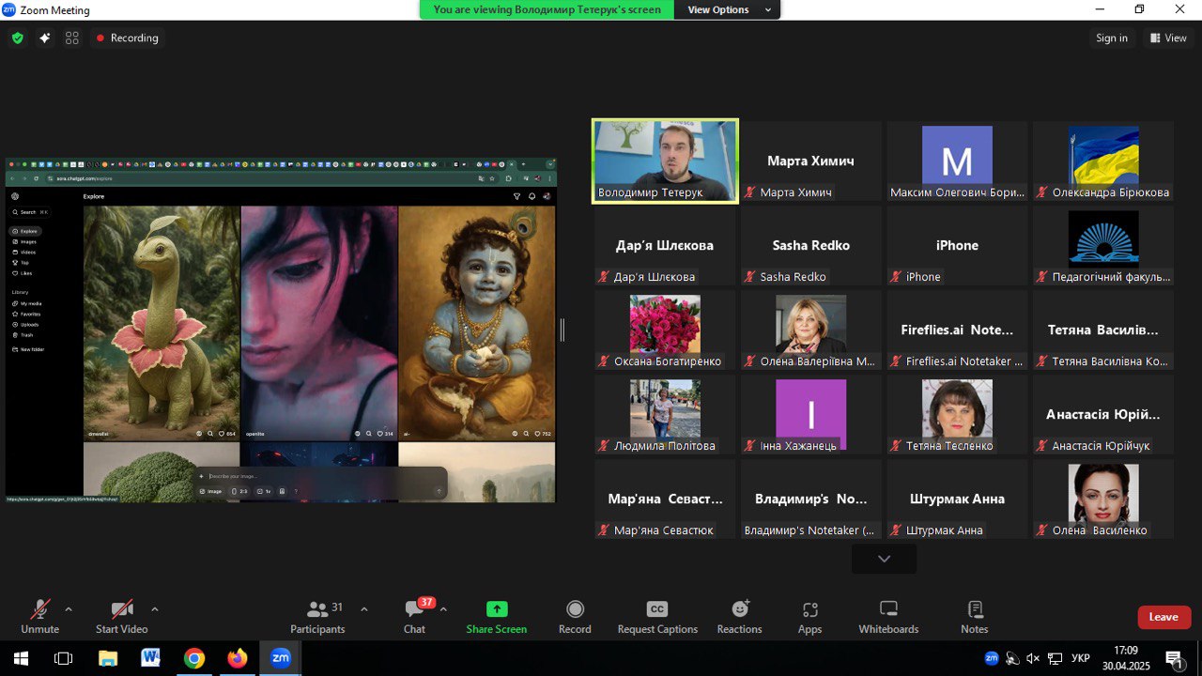The height and width of the screenshot is (676, 1202).
Task: Click Trash in Sora Library
Action: 23,334
